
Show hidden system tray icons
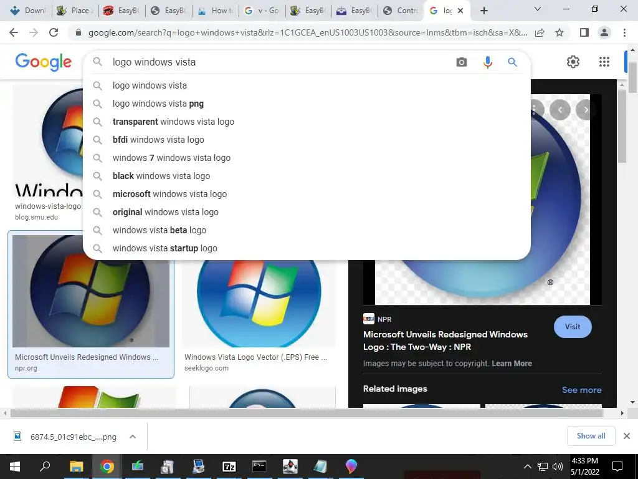click(527, 467)
